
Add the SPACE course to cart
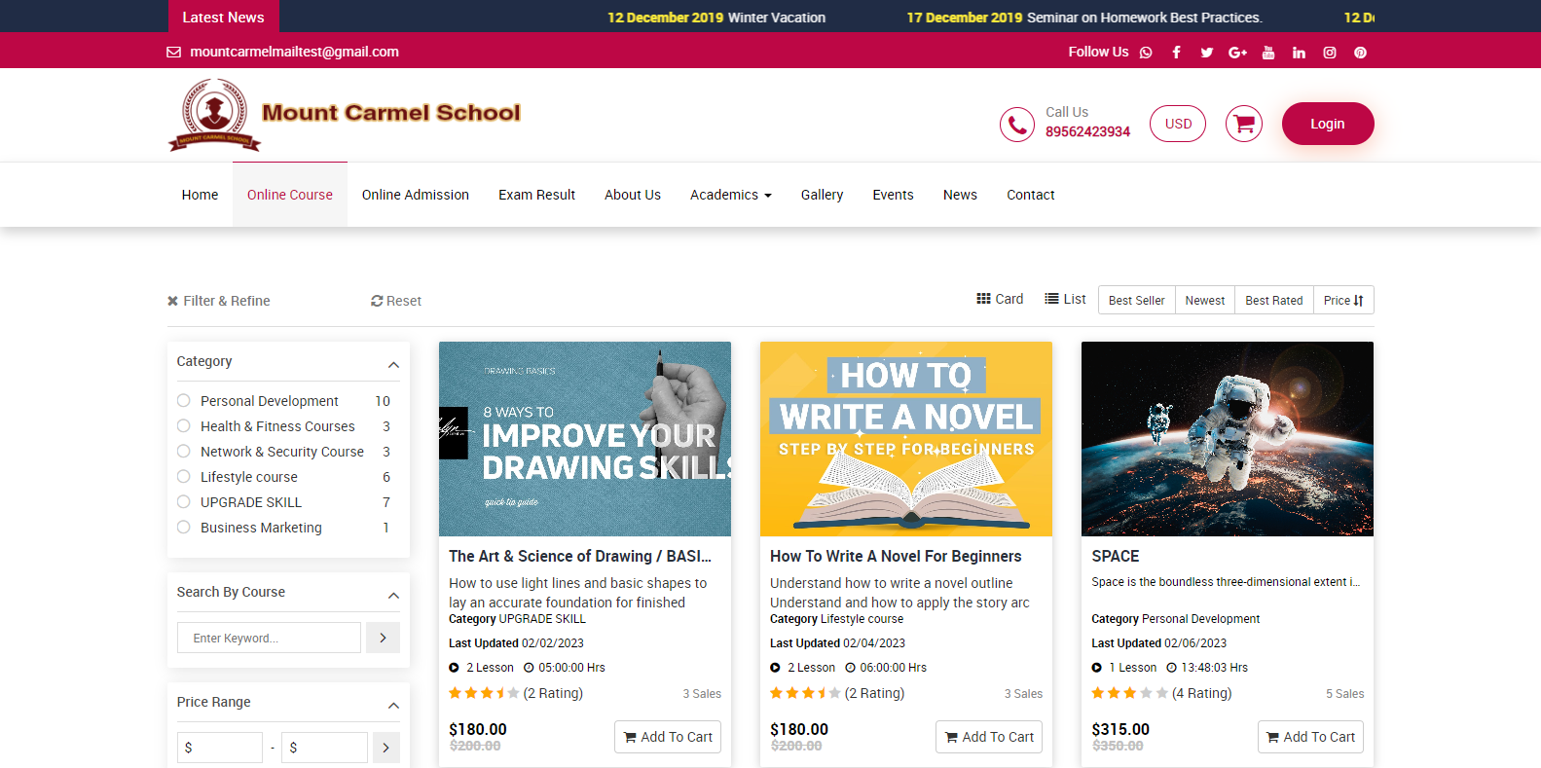coord(1309,737)
